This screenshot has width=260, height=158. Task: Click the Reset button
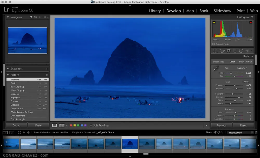click(x=243, y=125)
